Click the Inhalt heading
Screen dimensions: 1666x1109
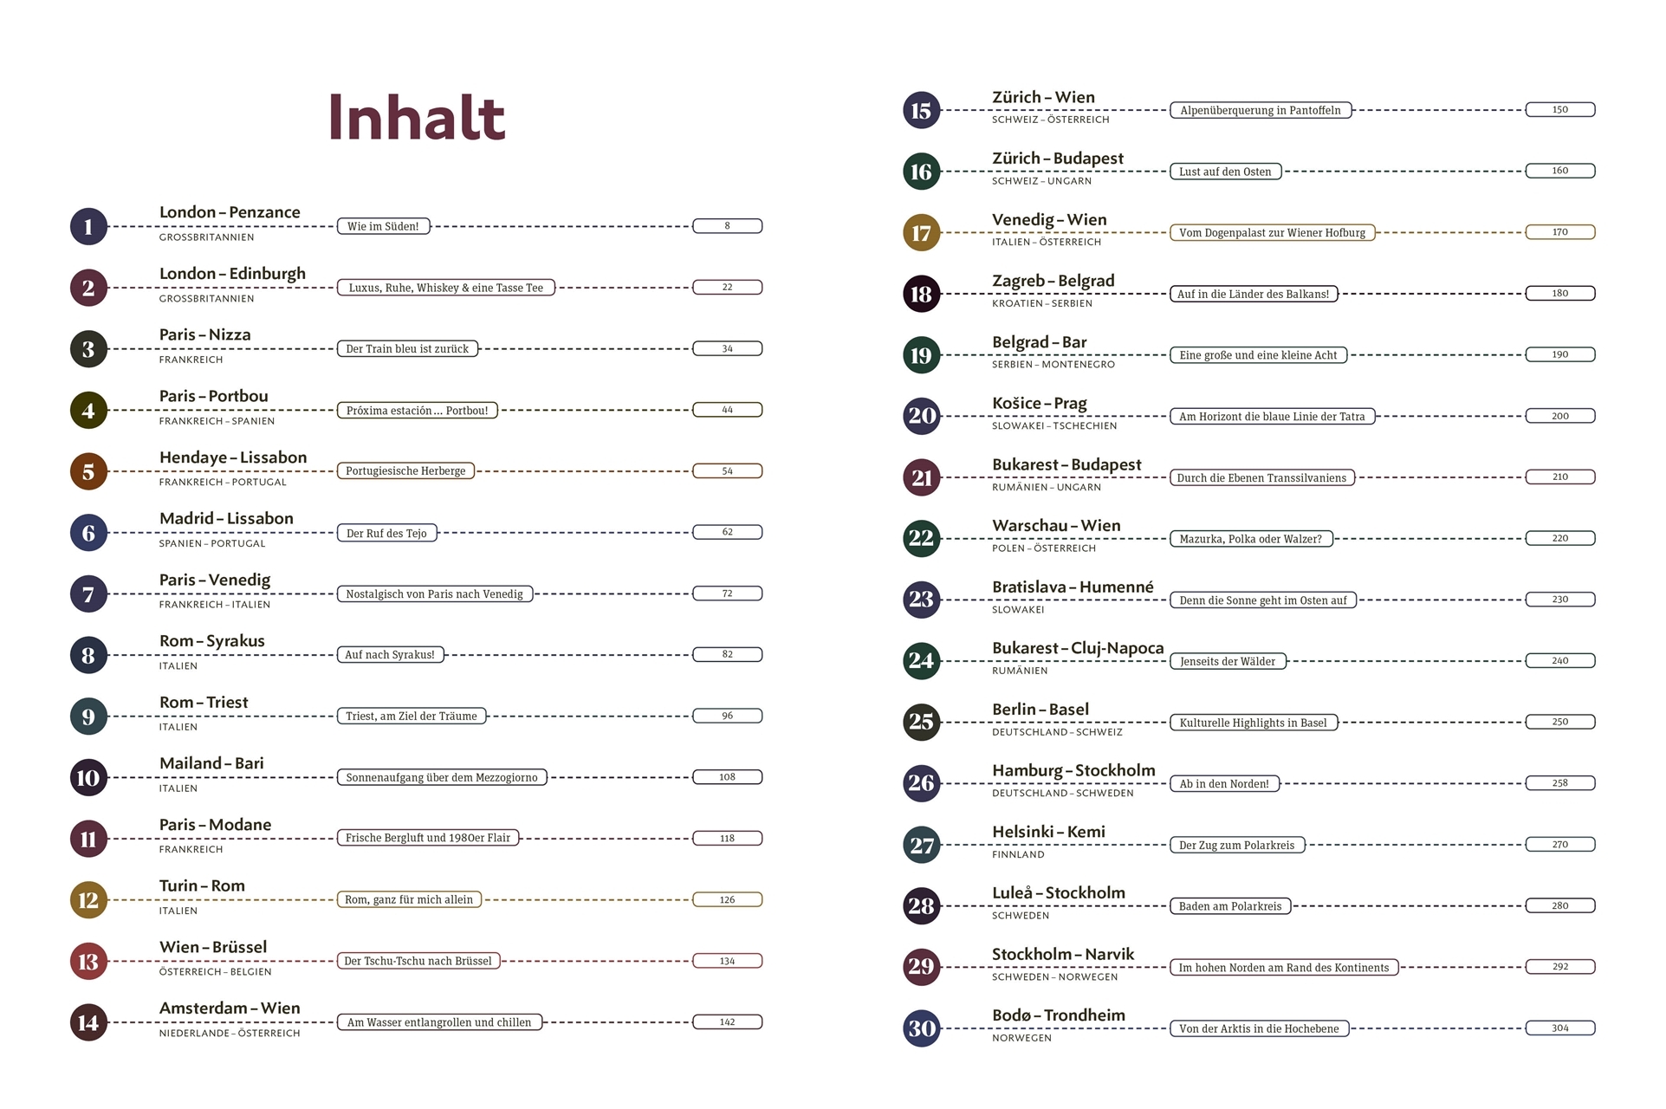tap(417, 118)
